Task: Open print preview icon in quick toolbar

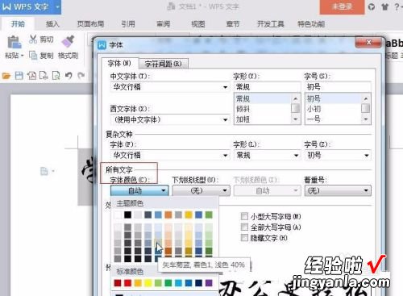Action: point(56,76)
